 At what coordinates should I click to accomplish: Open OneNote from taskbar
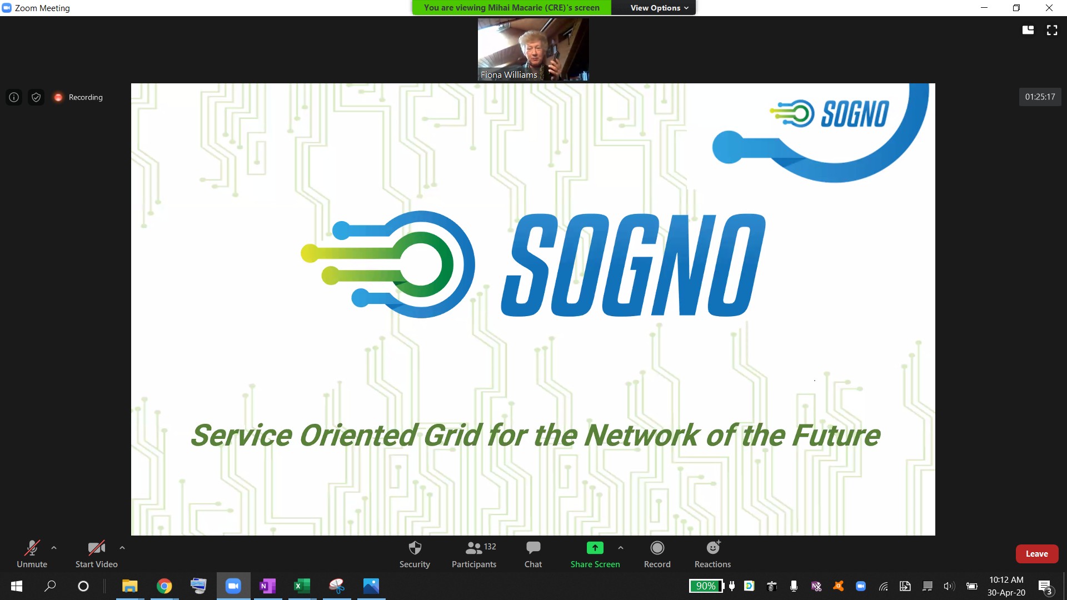[x=268, y=586]
